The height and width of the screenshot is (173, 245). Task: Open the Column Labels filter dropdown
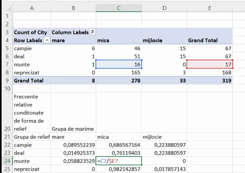92,32
